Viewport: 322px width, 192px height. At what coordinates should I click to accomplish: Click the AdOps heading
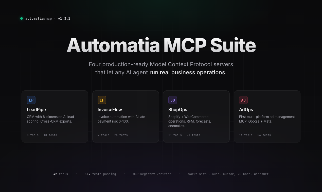[246, 110]
